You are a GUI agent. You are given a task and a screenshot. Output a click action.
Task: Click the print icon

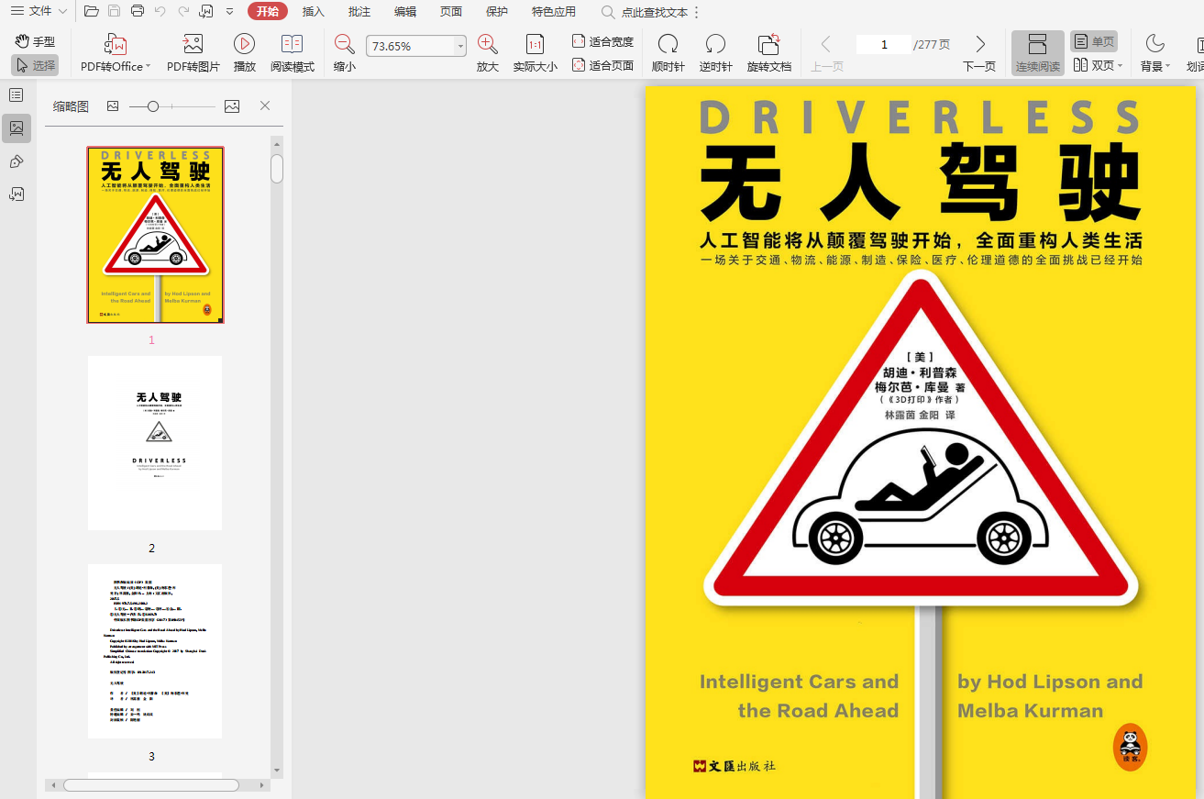point(138,11)
